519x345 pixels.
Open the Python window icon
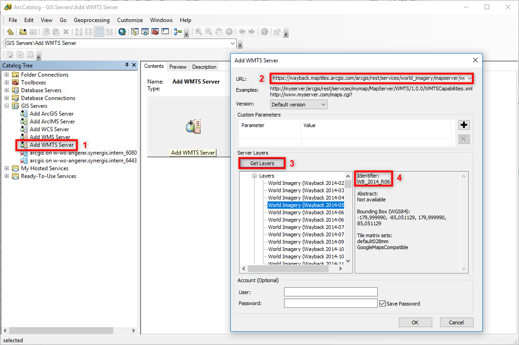[165, 31]
